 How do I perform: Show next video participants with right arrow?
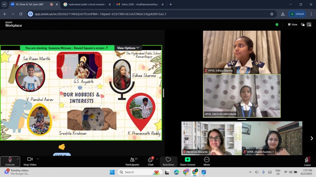(311, 138)
